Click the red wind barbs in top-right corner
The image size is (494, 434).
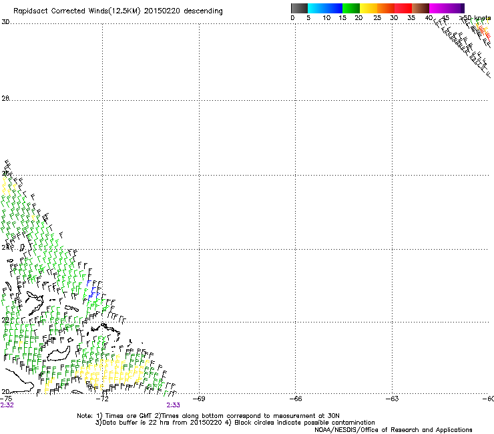coord(485,33)
